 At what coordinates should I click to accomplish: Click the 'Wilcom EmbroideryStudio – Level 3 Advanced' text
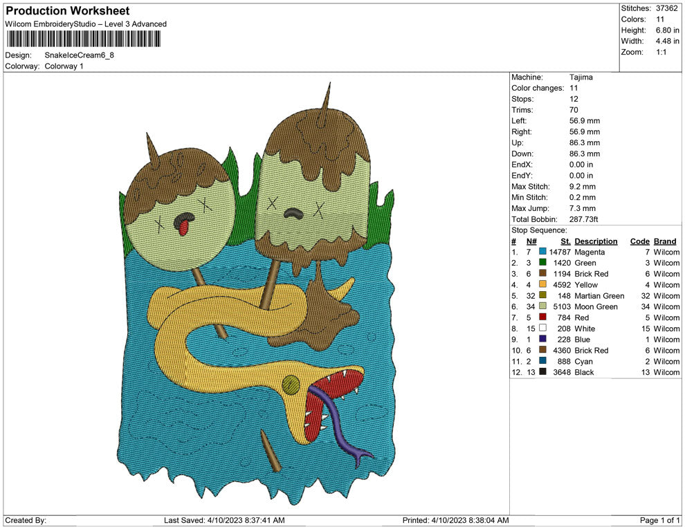point(86,24)
